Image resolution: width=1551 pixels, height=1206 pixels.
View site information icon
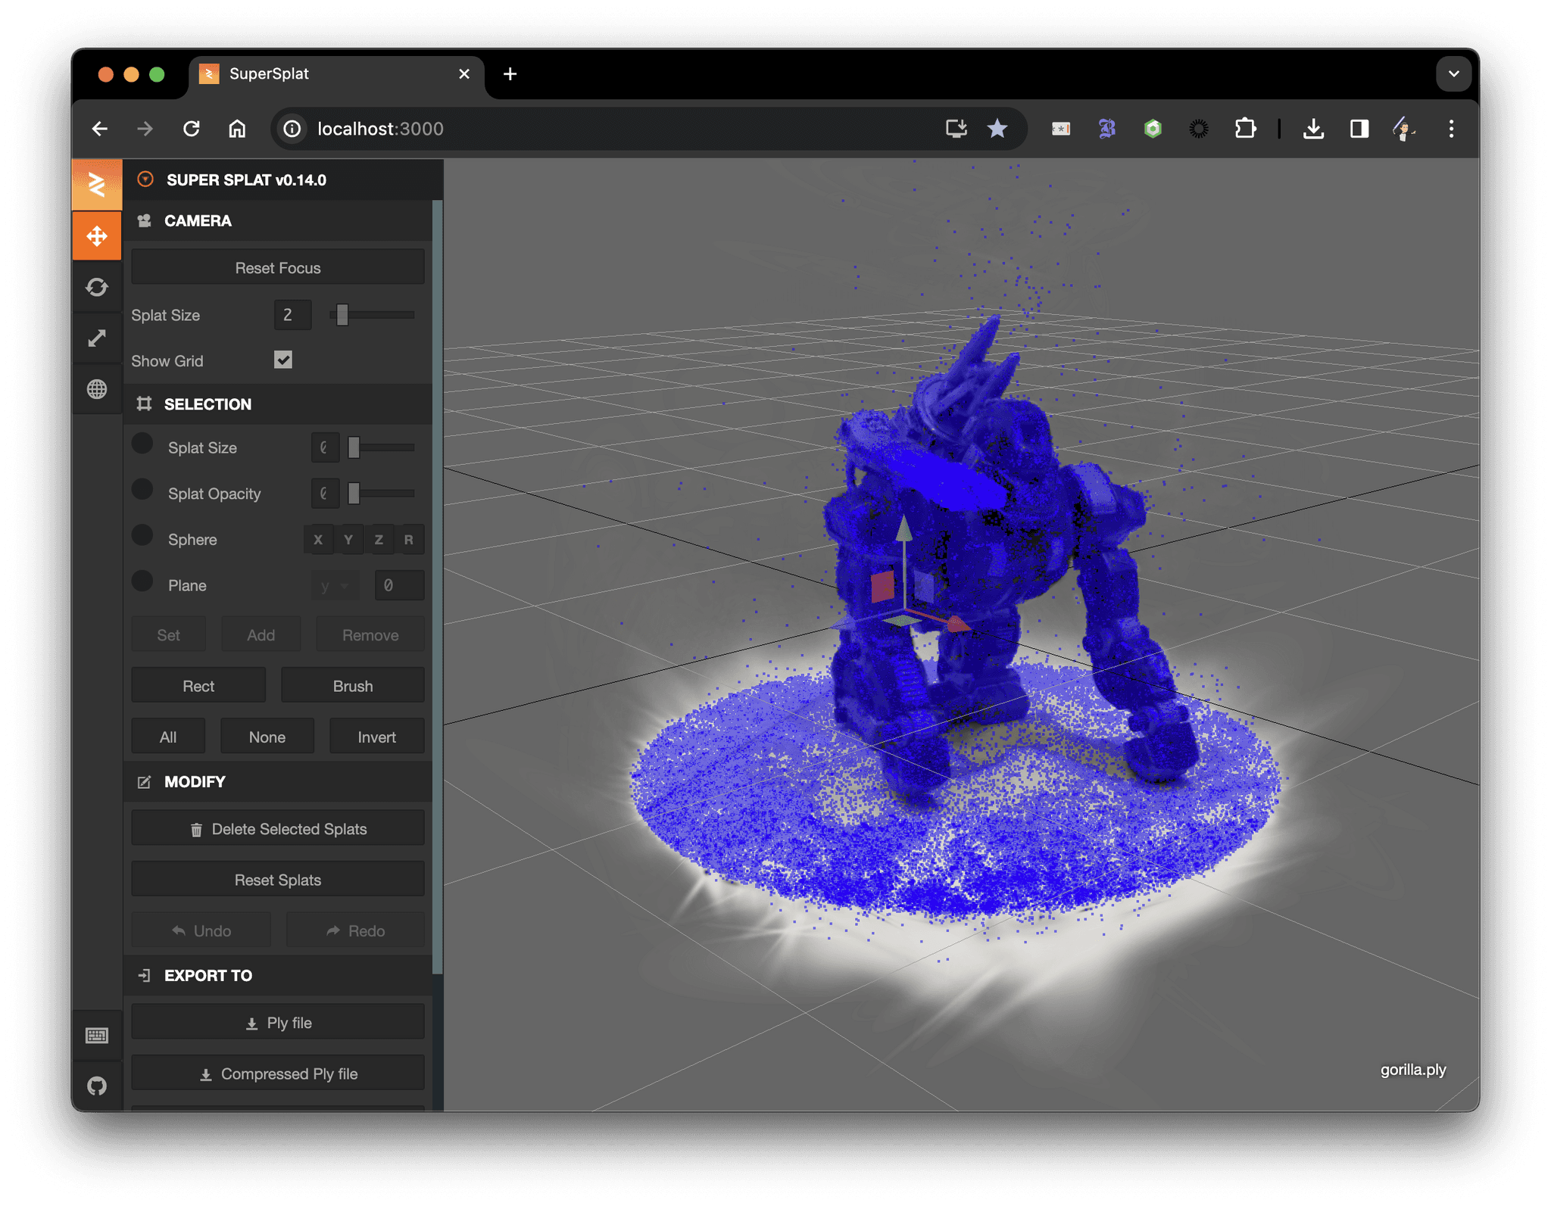pos(292,129)
